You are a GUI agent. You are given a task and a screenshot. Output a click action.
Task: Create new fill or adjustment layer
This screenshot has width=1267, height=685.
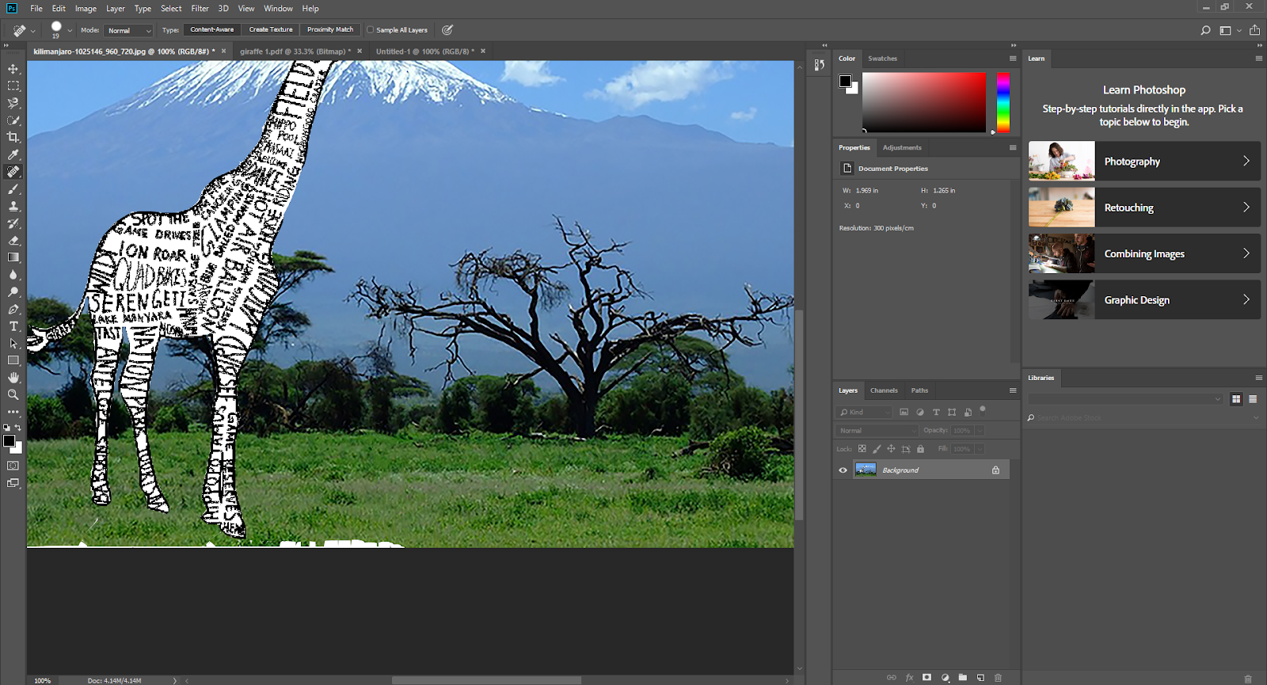click(x=945, y=678)
